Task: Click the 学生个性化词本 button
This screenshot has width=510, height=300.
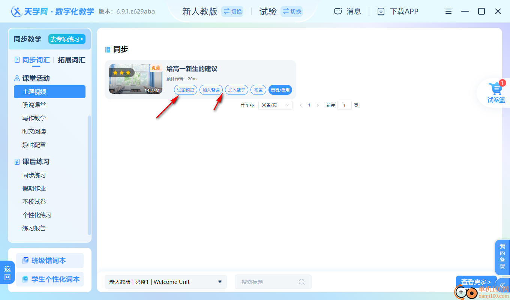Action: click(x=50, y=279)
